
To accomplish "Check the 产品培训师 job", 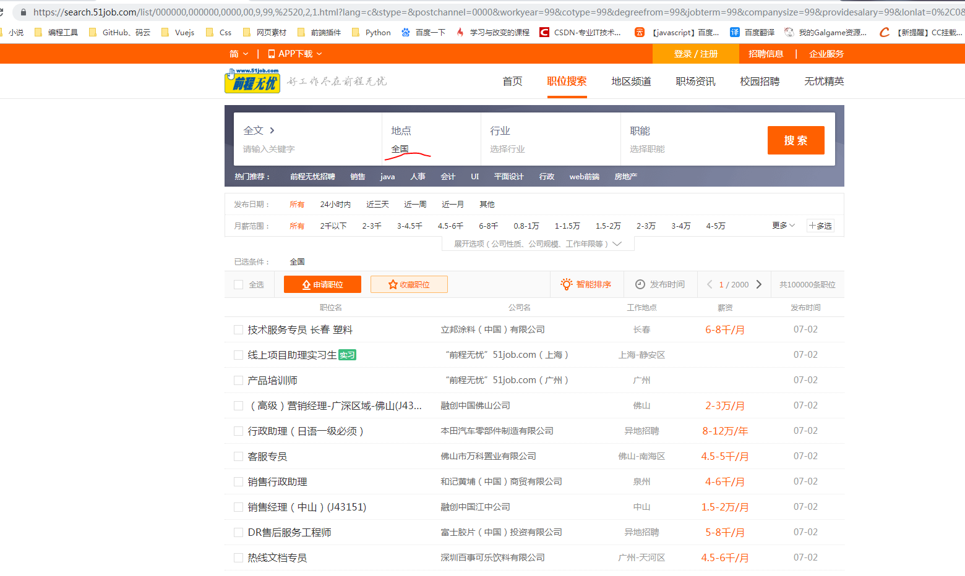I will coord(239,381).
